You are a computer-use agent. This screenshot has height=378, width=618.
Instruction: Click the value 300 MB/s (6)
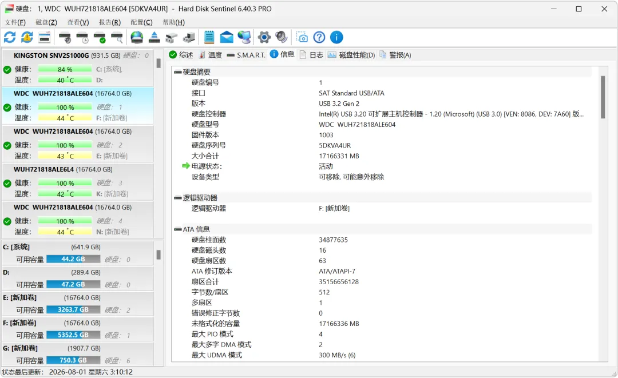tap(337, 355)
